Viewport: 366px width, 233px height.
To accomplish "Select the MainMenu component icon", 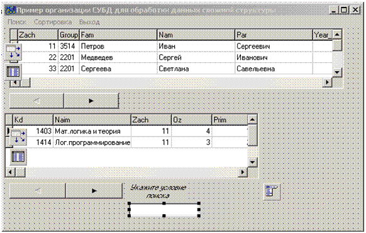I will coord(272,192).
